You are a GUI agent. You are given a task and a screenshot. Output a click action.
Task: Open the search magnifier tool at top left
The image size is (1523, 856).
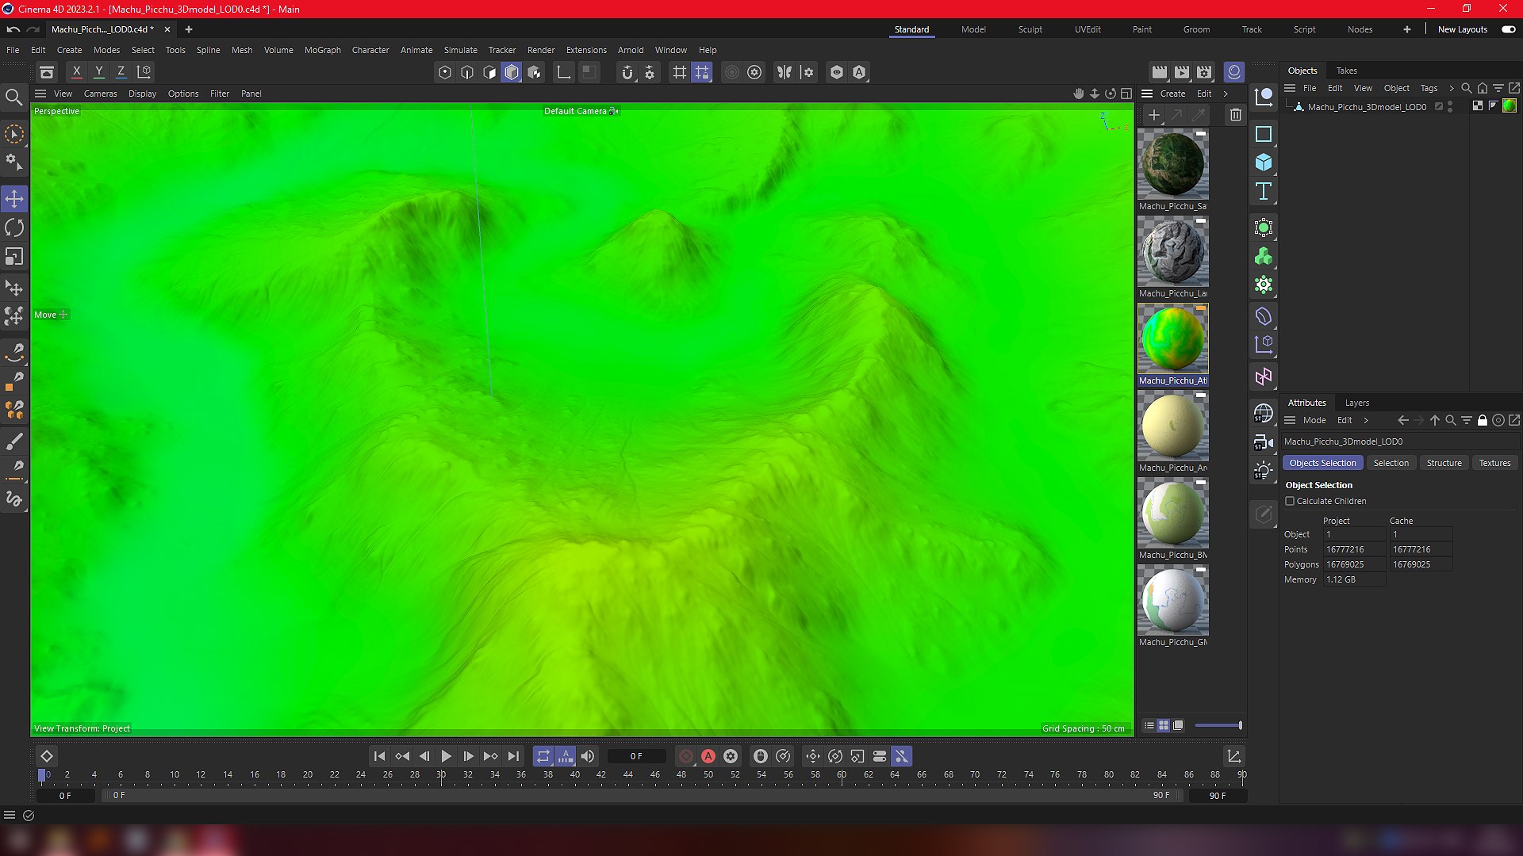14,97
